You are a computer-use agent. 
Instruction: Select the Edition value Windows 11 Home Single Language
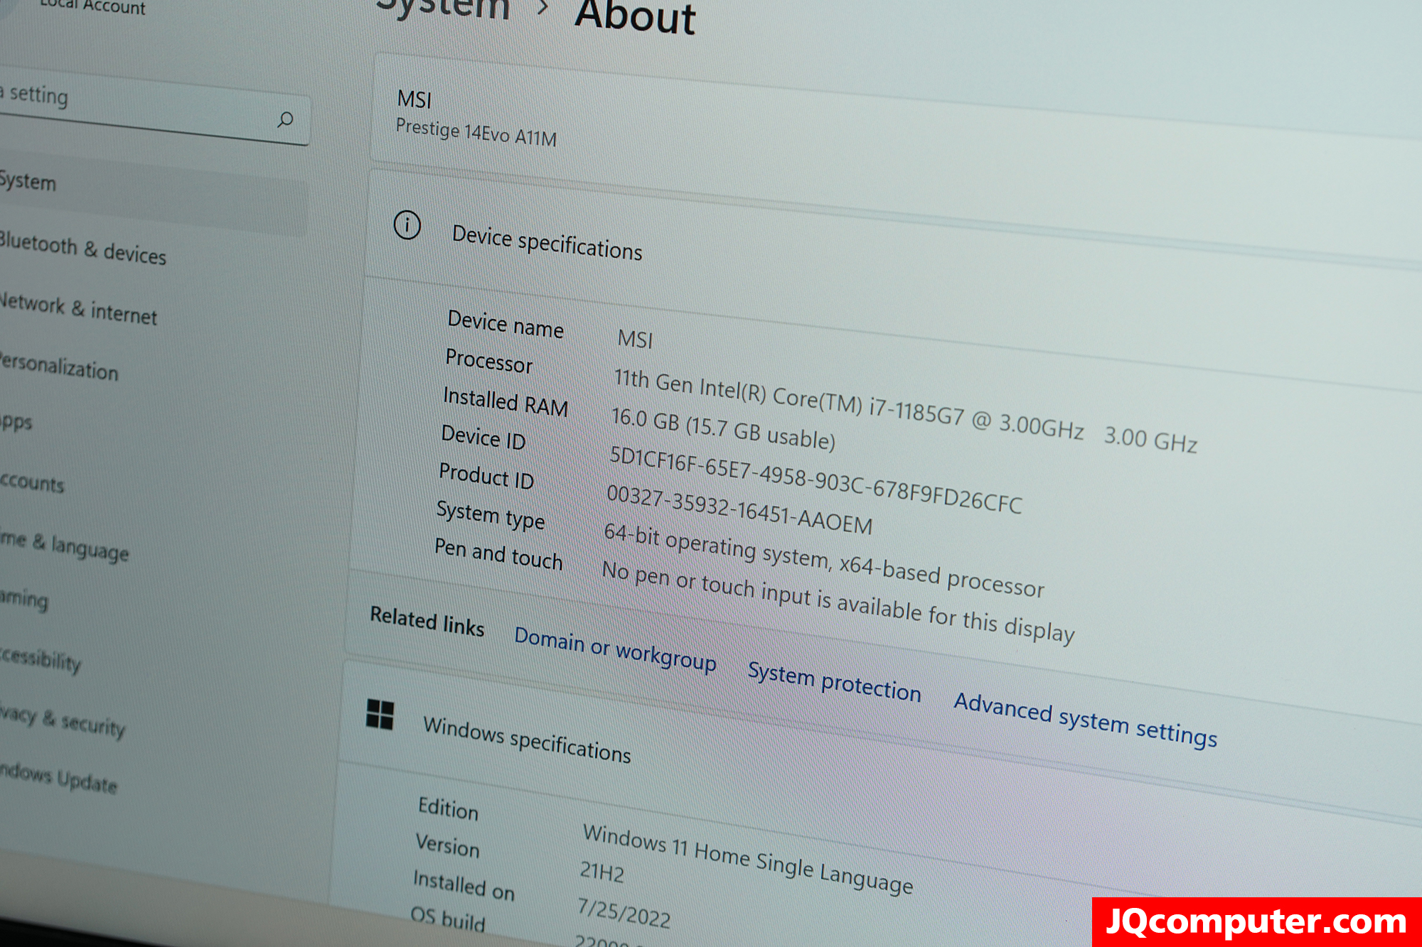coord(748,858)
